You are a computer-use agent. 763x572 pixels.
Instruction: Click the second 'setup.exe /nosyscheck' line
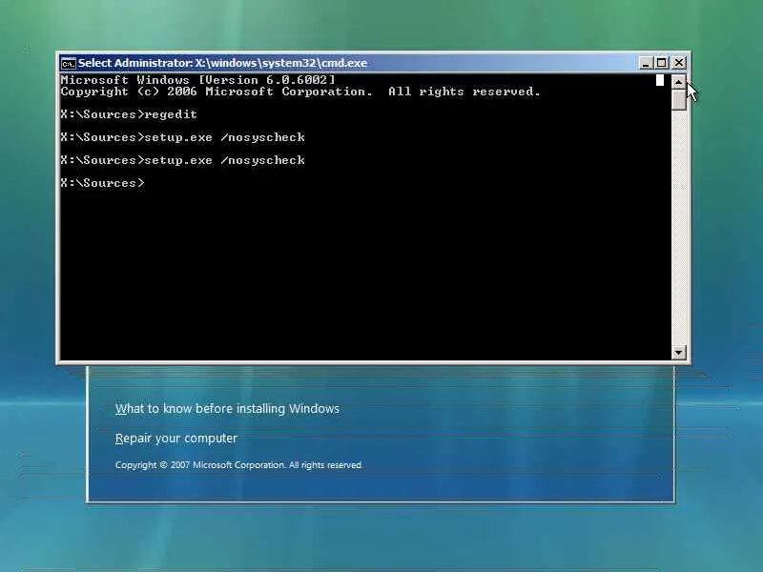183,160
